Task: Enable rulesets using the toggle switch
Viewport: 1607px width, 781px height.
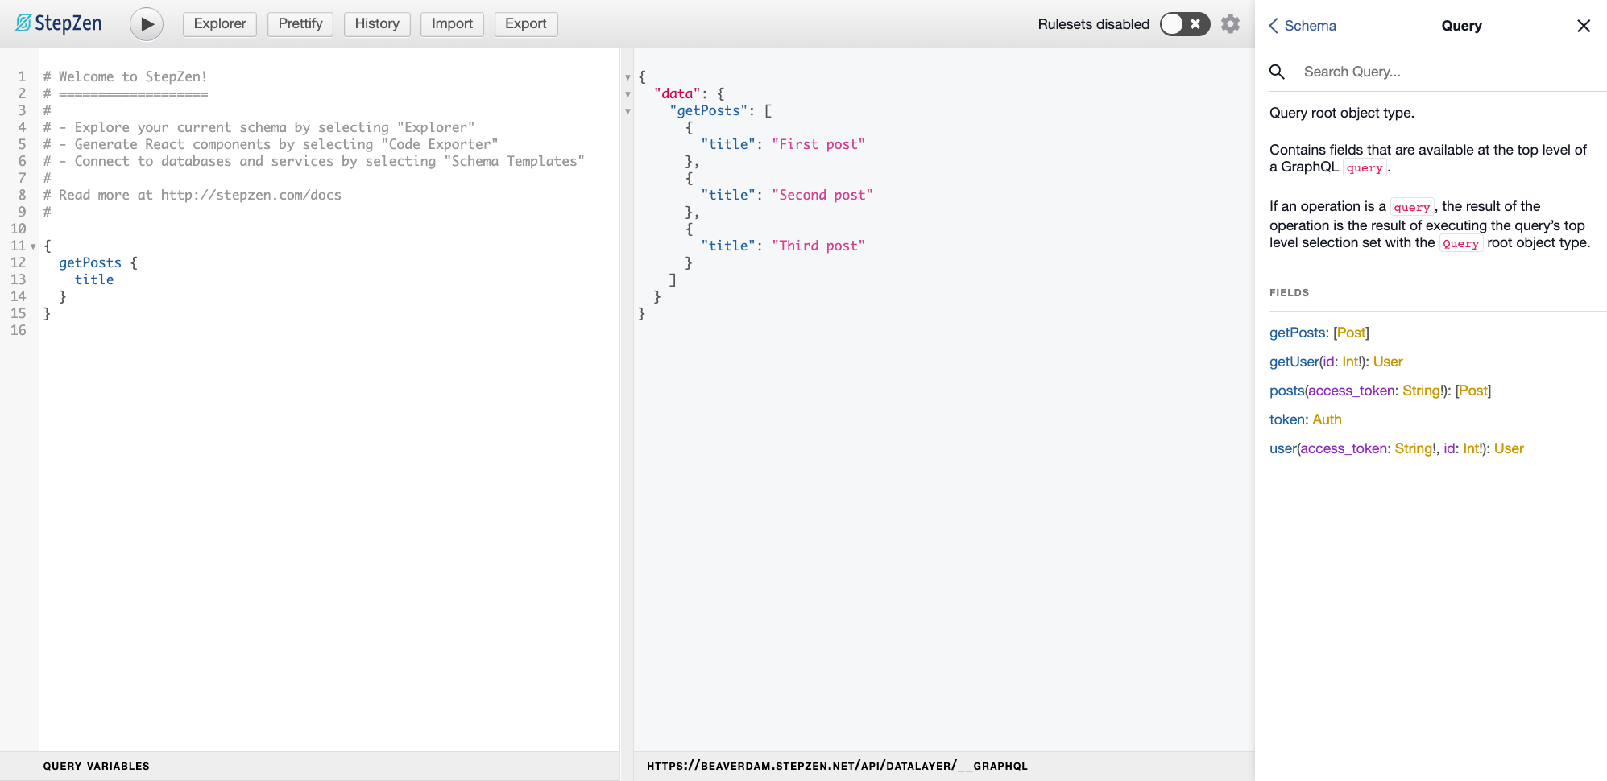Action: coord(1184,24)
